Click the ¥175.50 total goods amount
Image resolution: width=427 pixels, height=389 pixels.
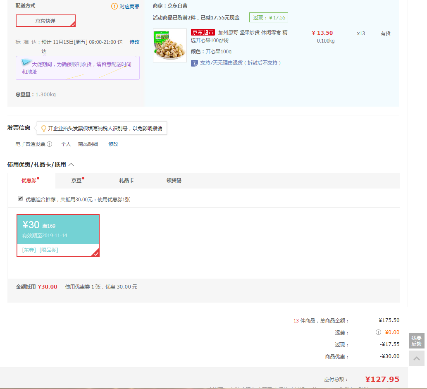click(x=389, y=320)
